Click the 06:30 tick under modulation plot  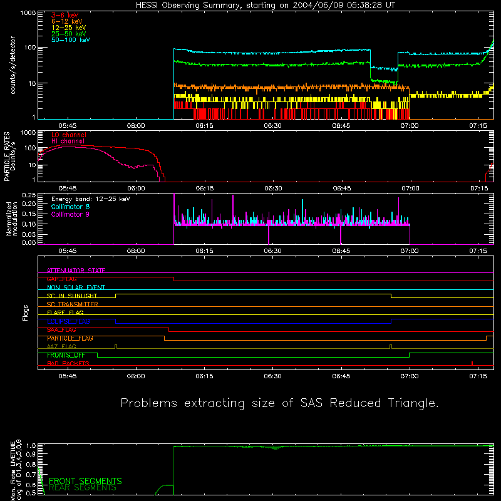point(273,251)
